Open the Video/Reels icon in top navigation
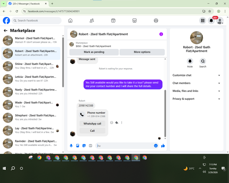The image size is (229, 183). [x=113, y=21]
